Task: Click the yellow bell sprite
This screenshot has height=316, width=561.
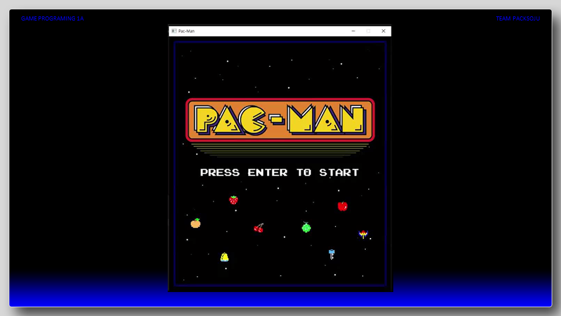Action: 224,257
